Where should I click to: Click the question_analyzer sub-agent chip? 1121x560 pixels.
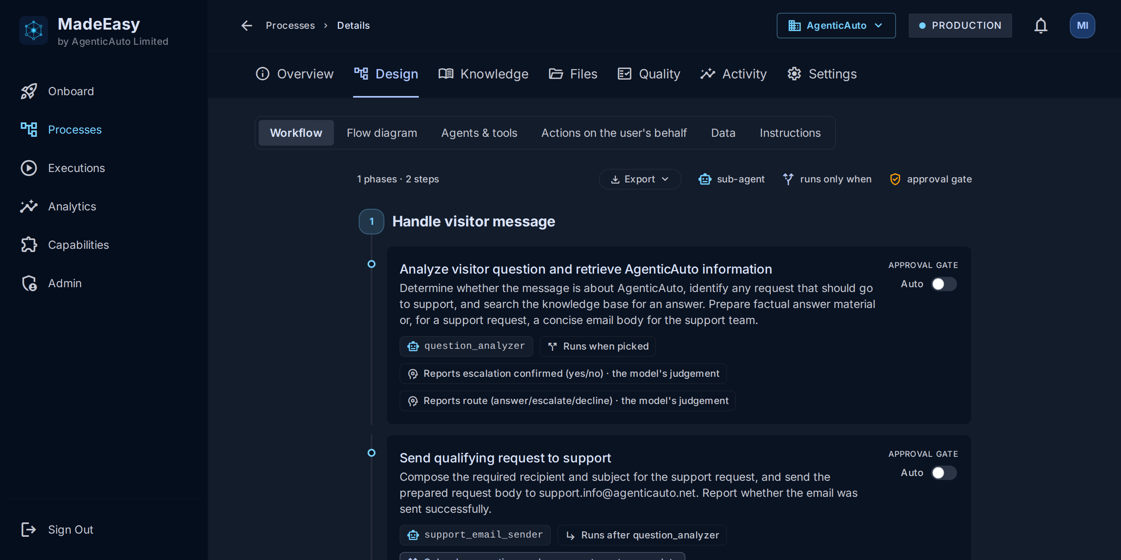click(x=466, y=346)
